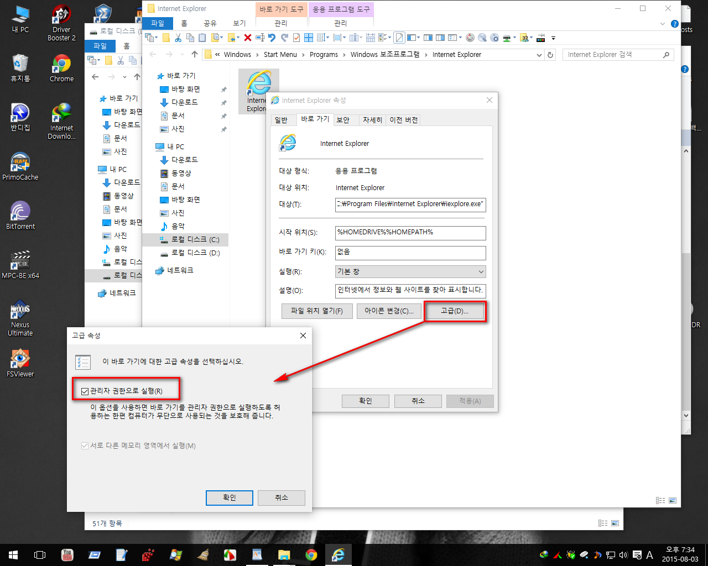
Task: Click the Up arrow in Internet Explorer window
Action: click(x=194, y=54)
